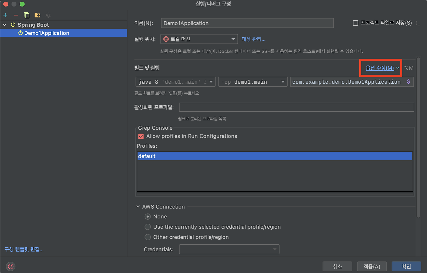427x273 pixels.
Task: Select the Other credential profile/region option
Action: (148, 237)
